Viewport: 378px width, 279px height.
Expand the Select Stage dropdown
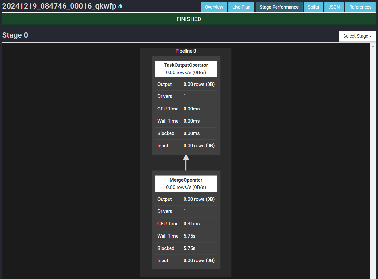coord(357,36)
